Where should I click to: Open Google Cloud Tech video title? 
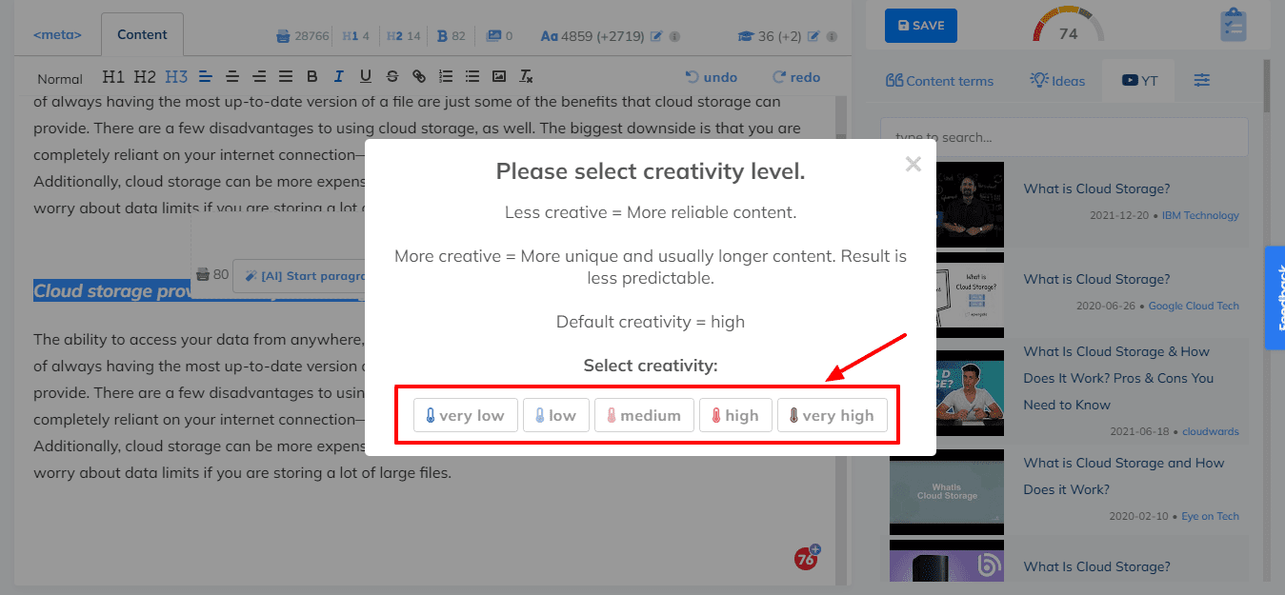click(1096, 279)
